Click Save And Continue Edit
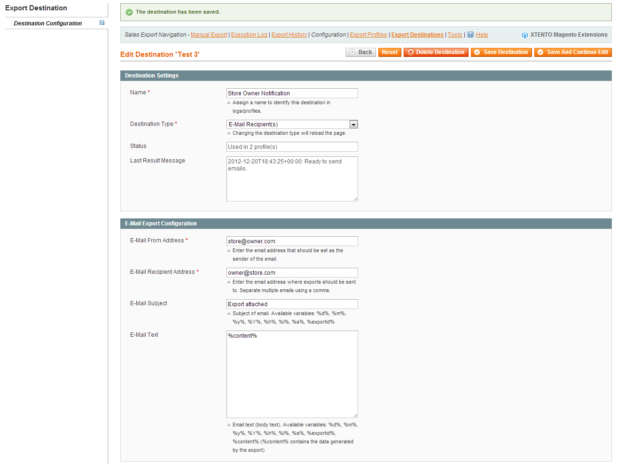The width and height of the screenshot is (617, 464). point(572,52)
